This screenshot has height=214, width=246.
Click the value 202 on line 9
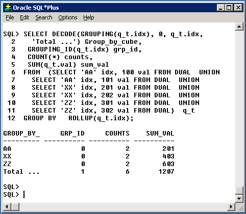click(107, 95)
